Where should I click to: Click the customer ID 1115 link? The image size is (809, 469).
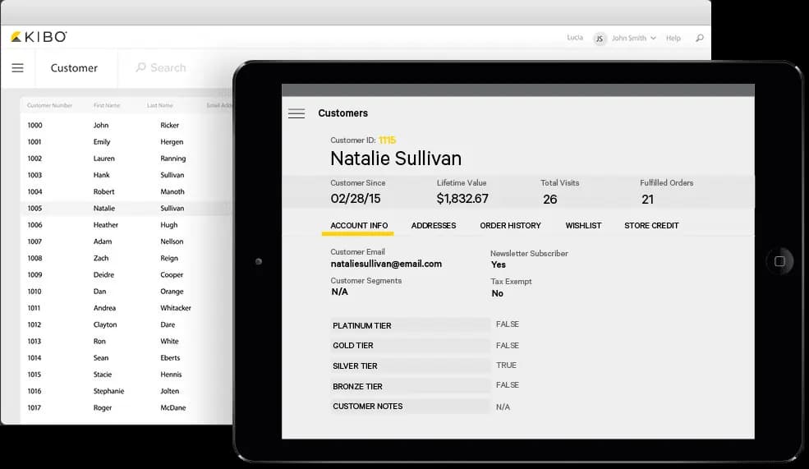[387, 140]
